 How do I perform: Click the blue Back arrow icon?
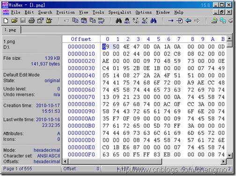coord(188,21)
